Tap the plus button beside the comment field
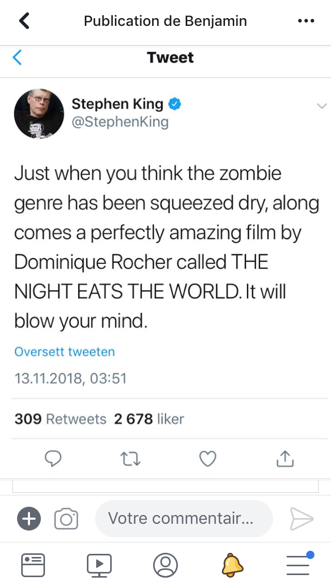Screen dimensions: 331x588 [29, 519]
